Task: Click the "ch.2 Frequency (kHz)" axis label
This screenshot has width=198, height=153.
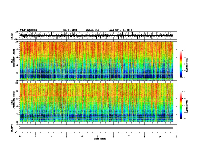Action: [x=13, y=99]
